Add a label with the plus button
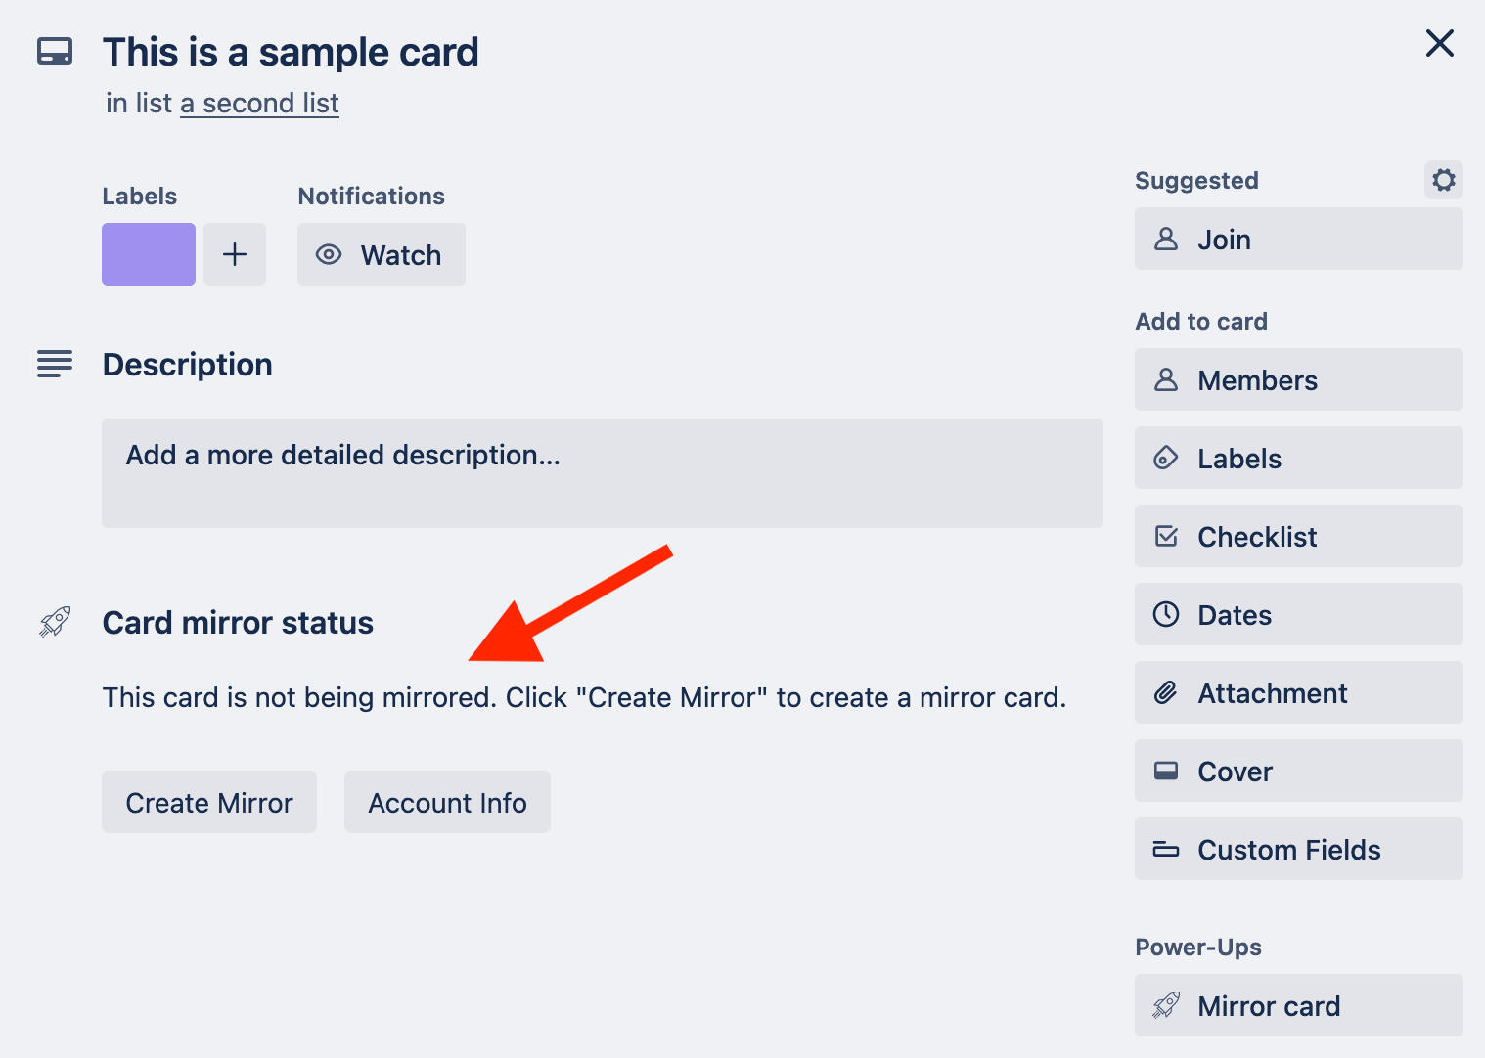Viewport: 1485px width, 1058px height. 235,254
